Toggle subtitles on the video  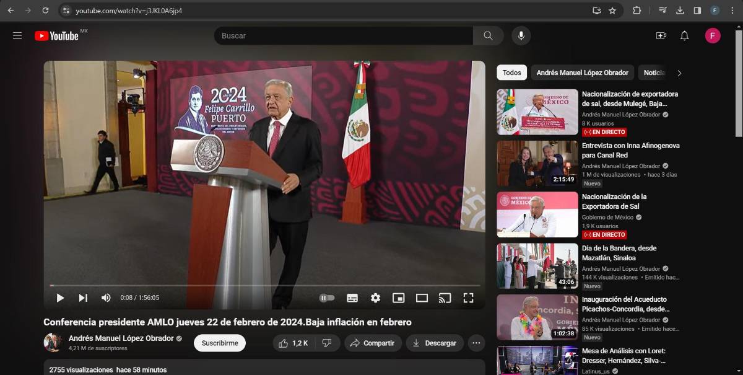point(352,298)
